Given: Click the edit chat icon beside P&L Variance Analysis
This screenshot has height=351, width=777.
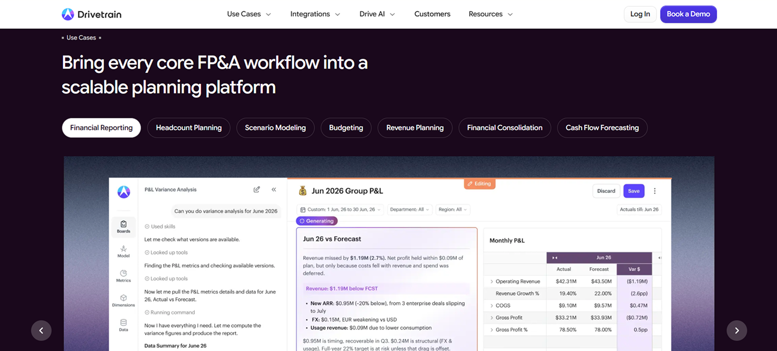Looking at the screenshot, I should [256, 190].
